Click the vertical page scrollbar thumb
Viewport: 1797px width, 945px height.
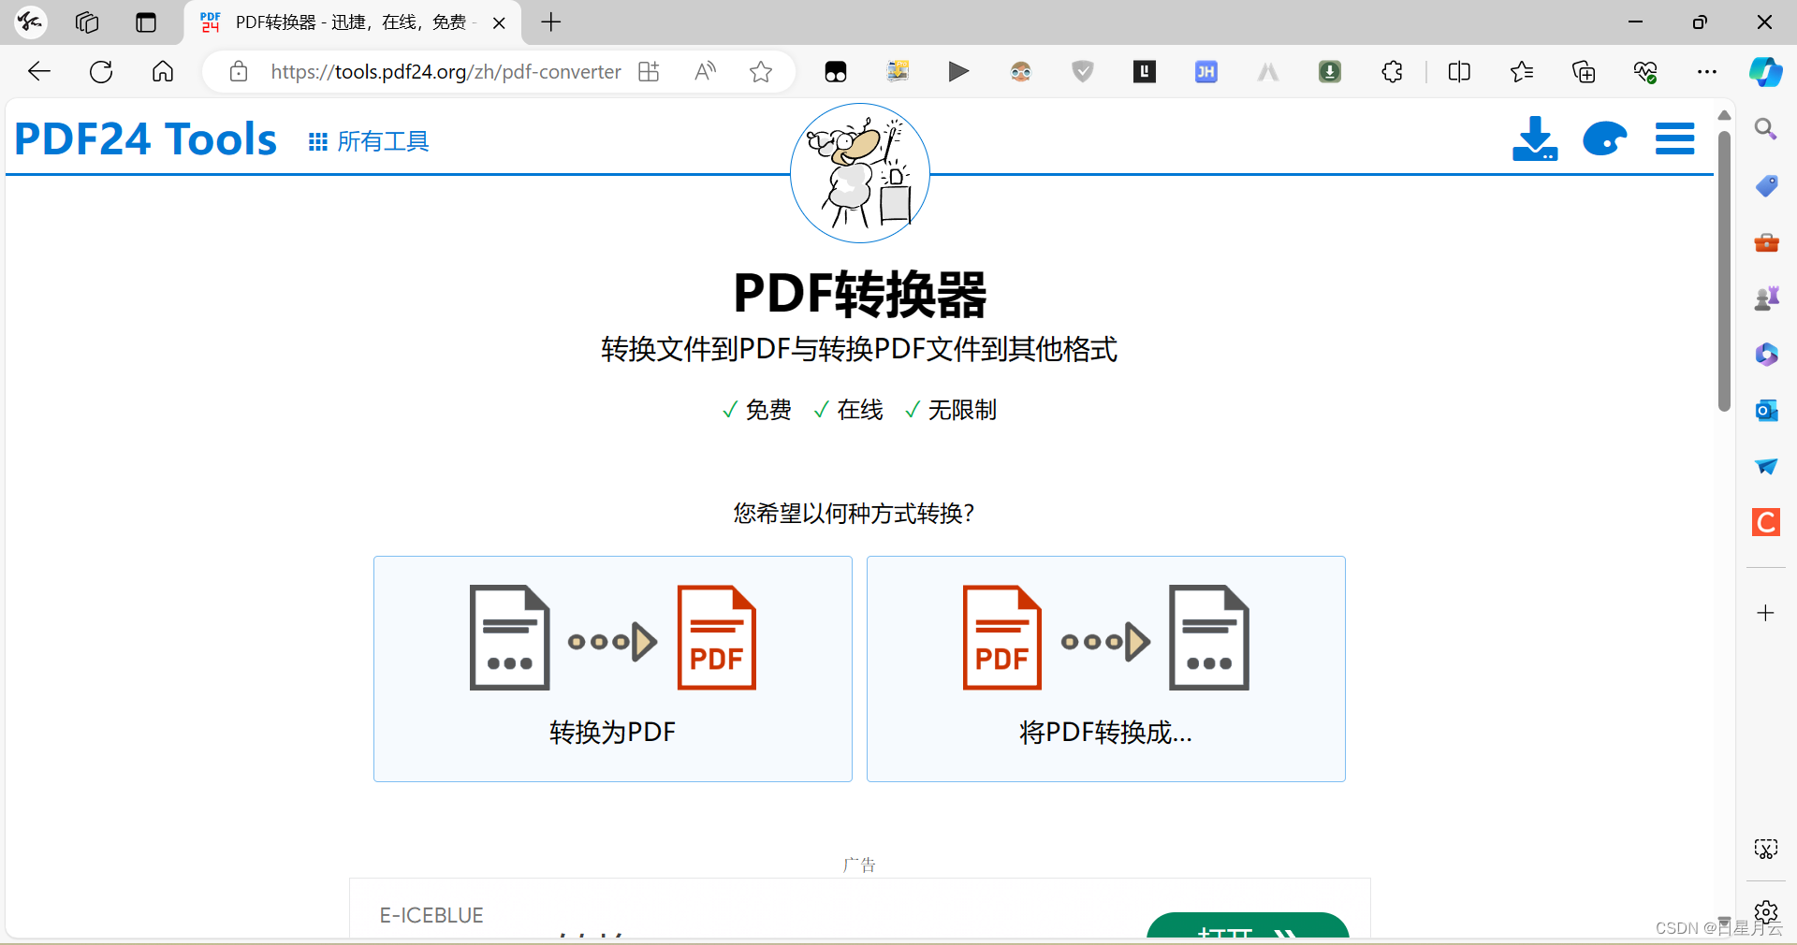[1724, 269]
